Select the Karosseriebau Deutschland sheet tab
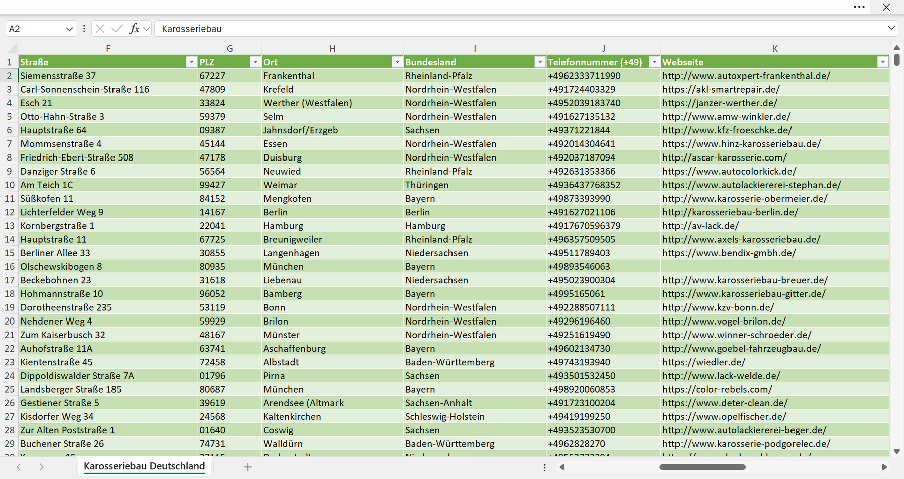The width and height of the screenshot is (904, 479). click(145, 466)
